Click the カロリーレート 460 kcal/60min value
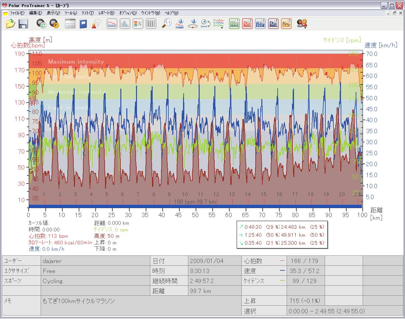 [60, 242]
